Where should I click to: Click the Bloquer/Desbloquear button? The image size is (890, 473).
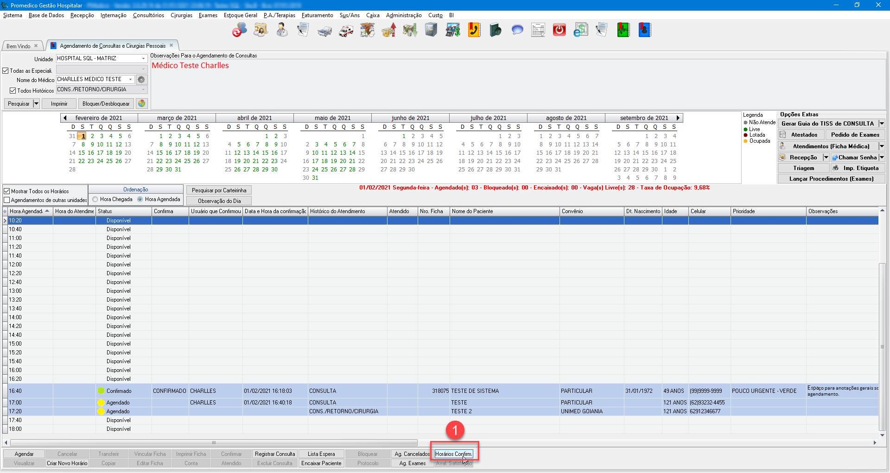pos(106,104)
